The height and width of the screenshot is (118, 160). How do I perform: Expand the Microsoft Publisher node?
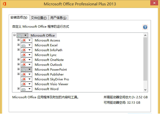pos(18,74)
